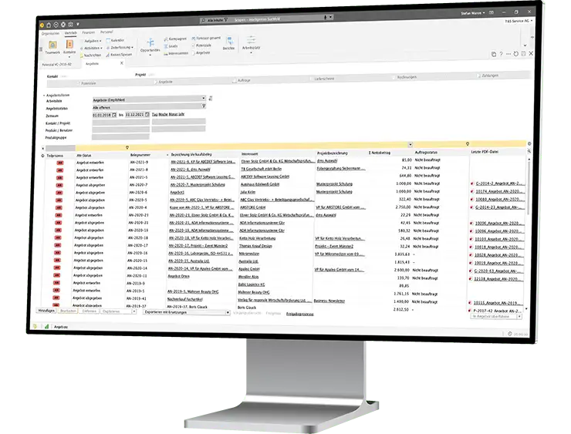Open the Teamwork icon in the ribbon
Screen dimensions: 571x434
pos(52,45)
